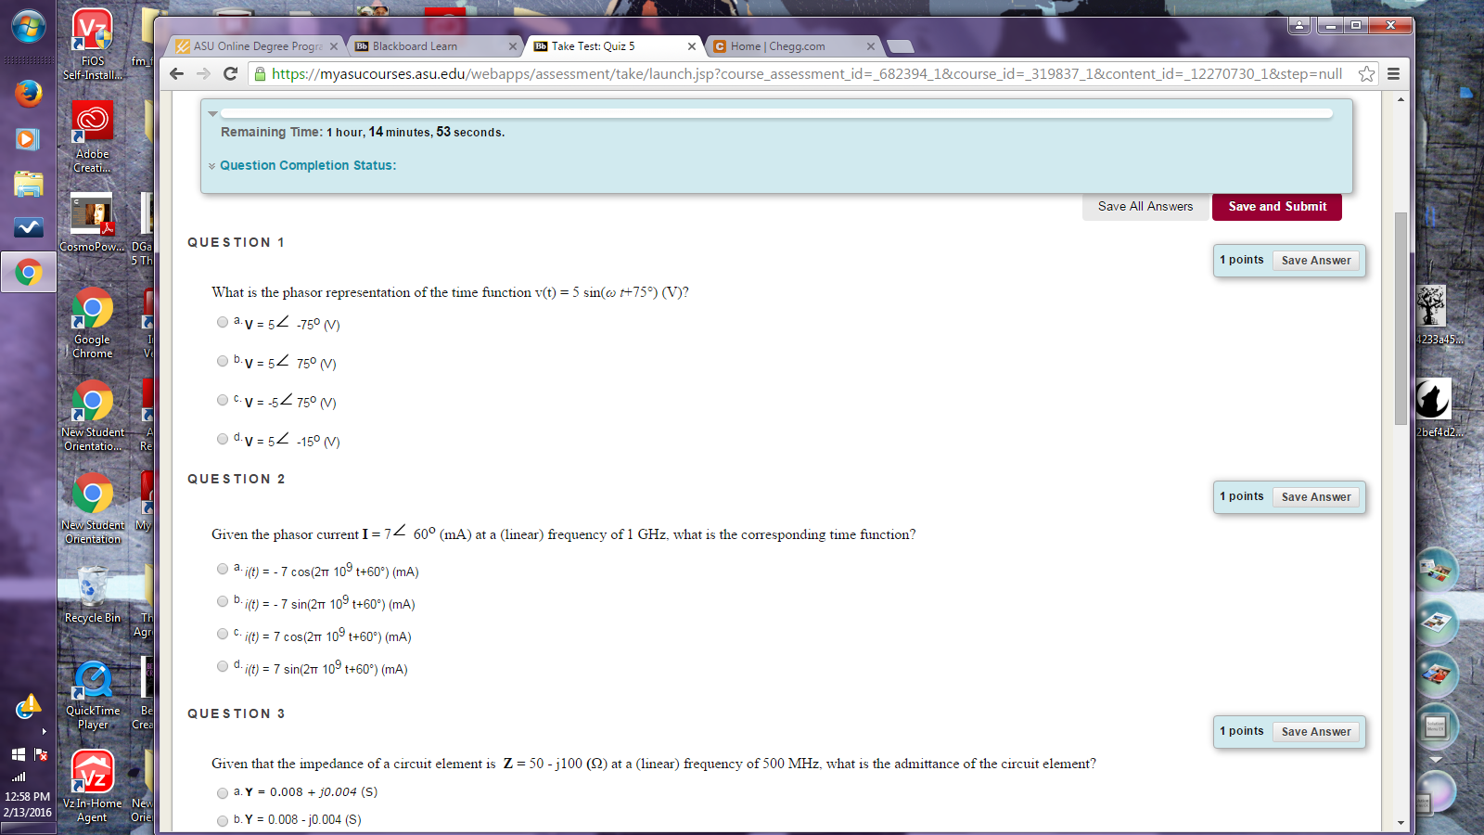1484x835 pixels.
Task: Save Answer for Question 2
Action: tap(1316, 497)
